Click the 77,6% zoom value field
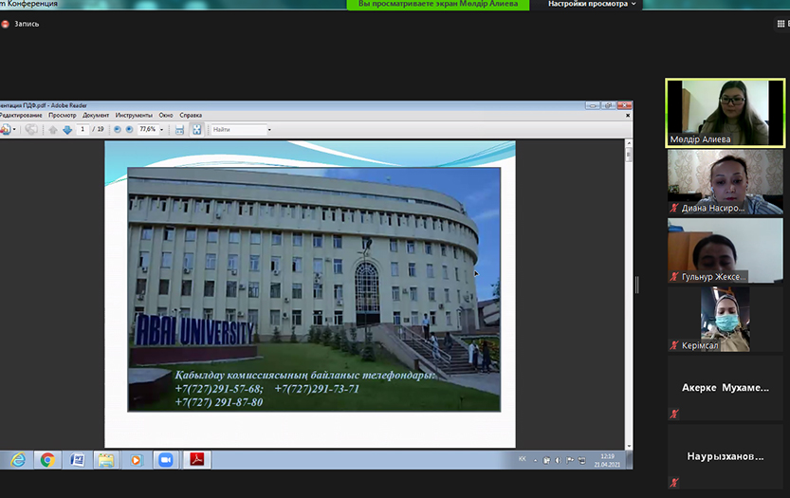 [x=148, y=130]
